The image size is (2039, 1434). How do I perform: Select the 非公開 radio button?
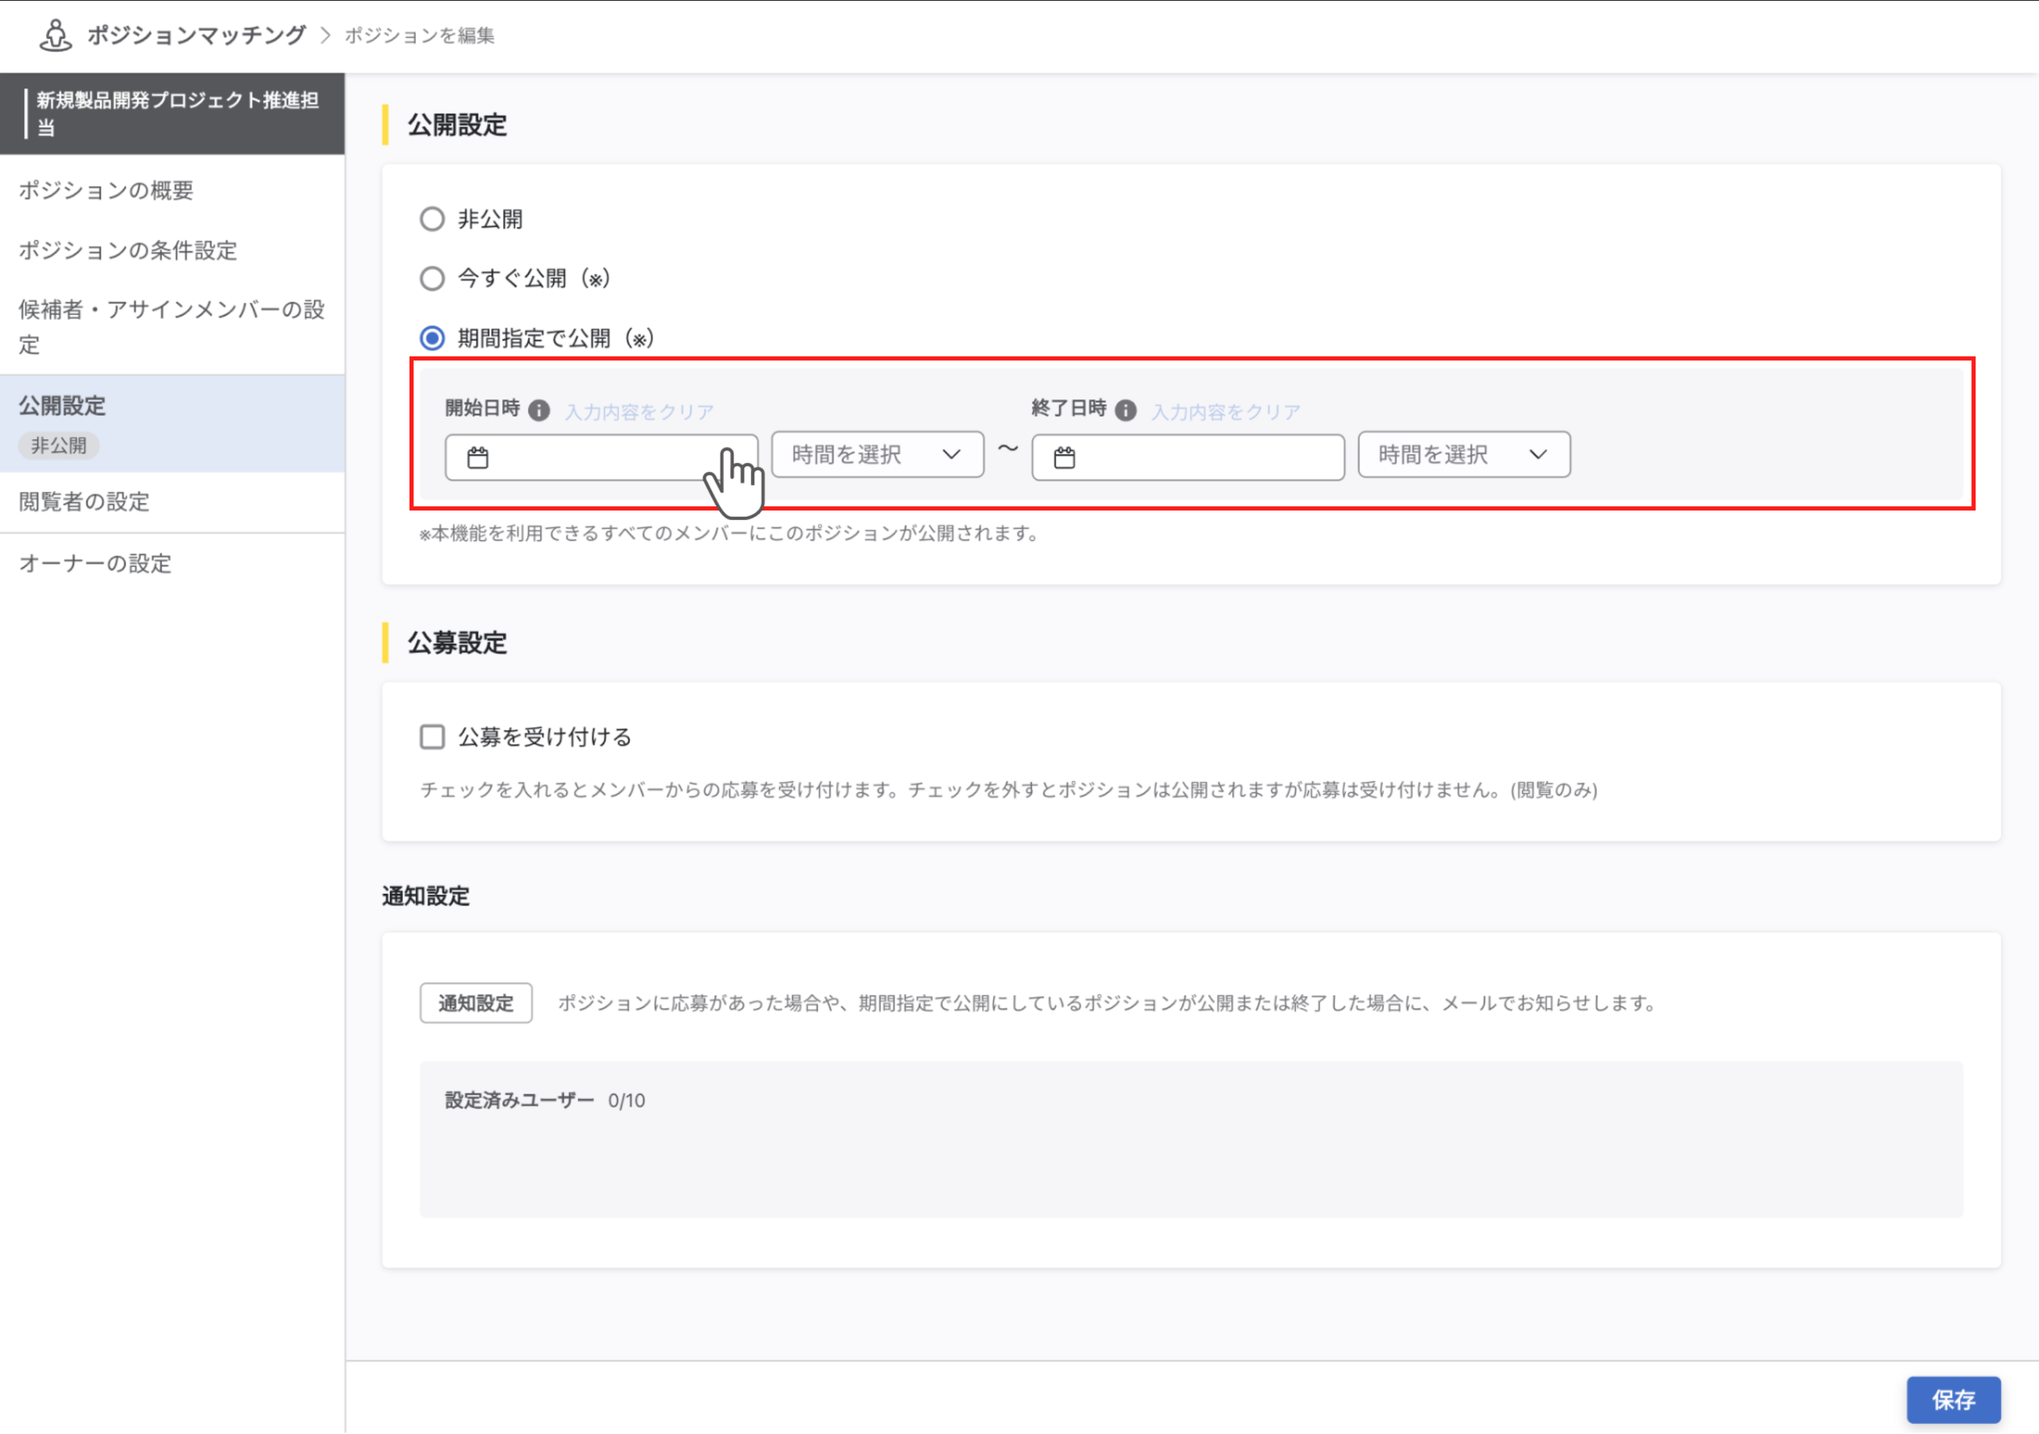click(432, 218)
